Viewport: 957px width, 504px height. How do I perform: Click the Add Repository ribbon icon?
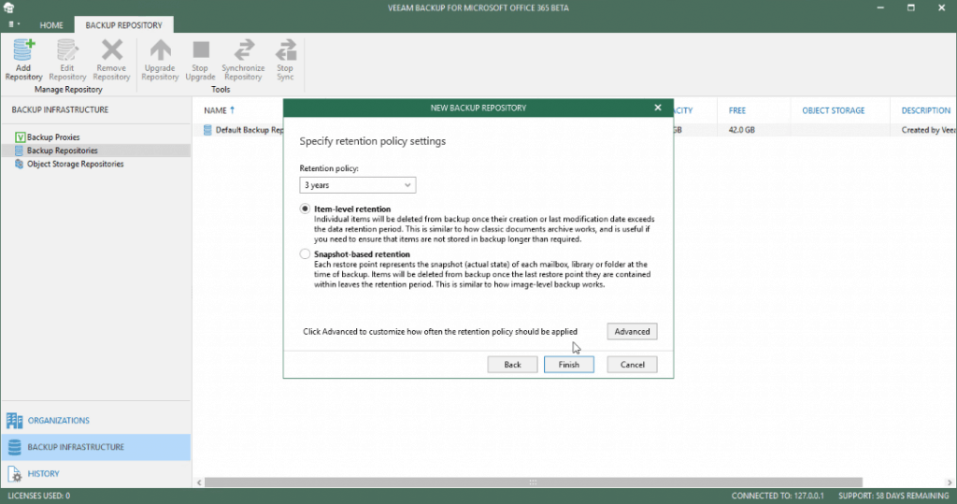click(23, 59)
